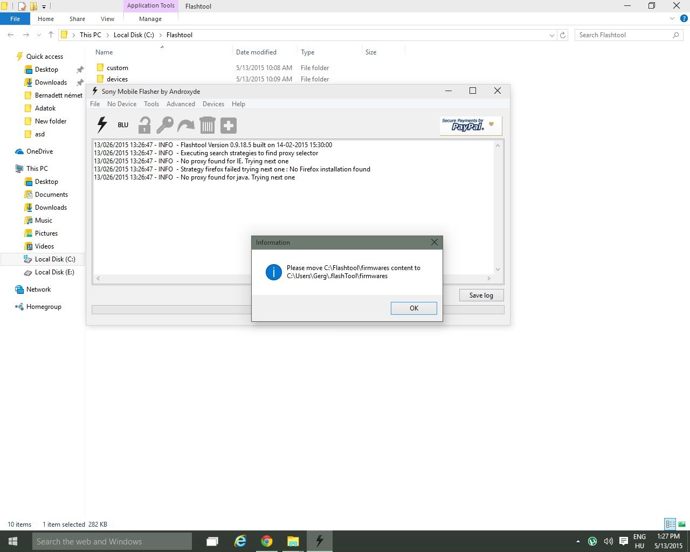Switch to the View ribbon tab
Screen dimensions: 690x552
point(107,19)
